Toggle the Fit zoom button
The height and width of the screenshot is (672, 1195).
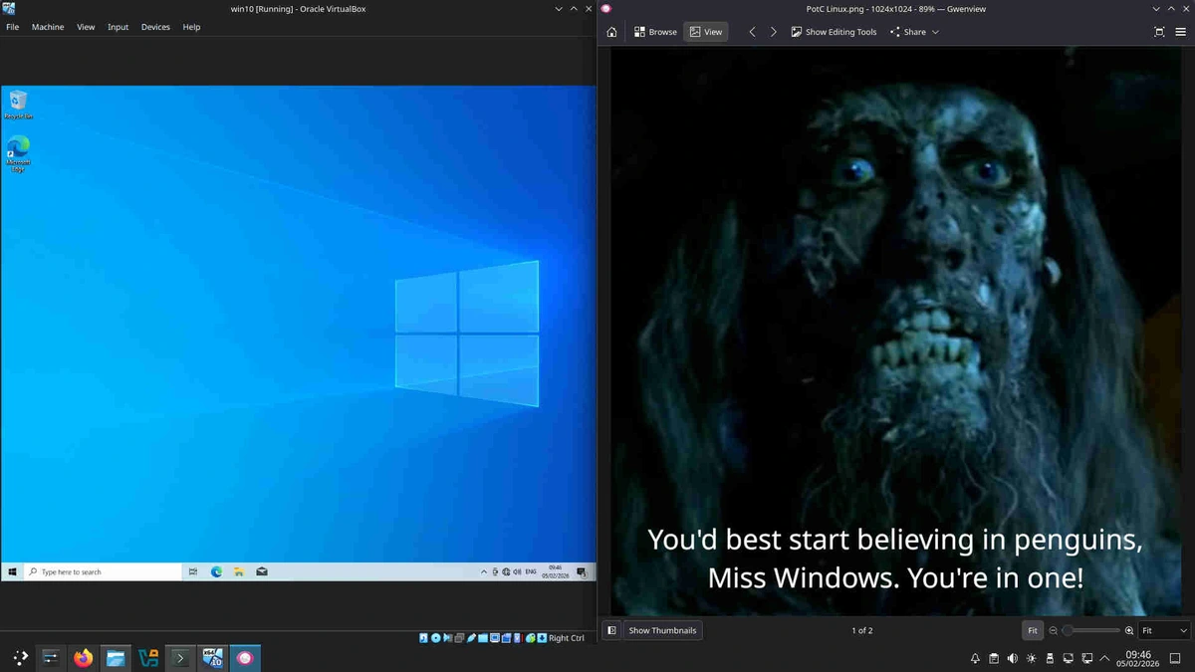coord(1033,630)
